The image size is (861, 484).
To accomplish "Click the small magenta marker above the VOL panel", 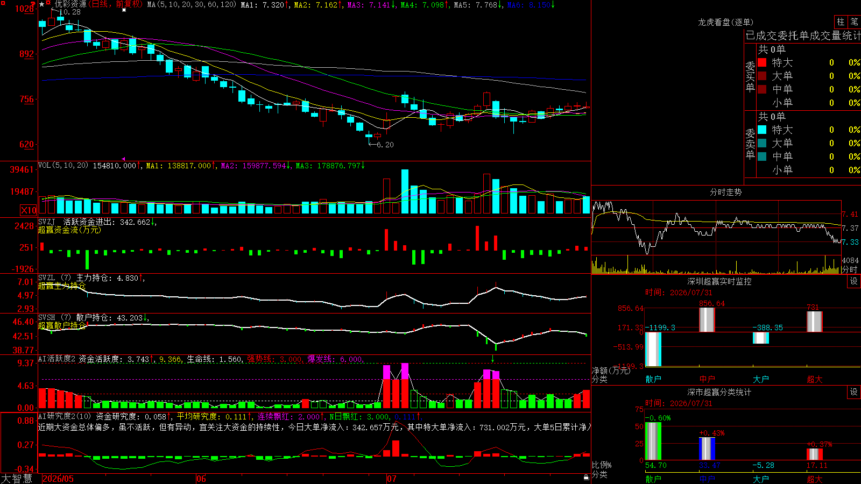I will pyautogui.click(x=123, y=159).
